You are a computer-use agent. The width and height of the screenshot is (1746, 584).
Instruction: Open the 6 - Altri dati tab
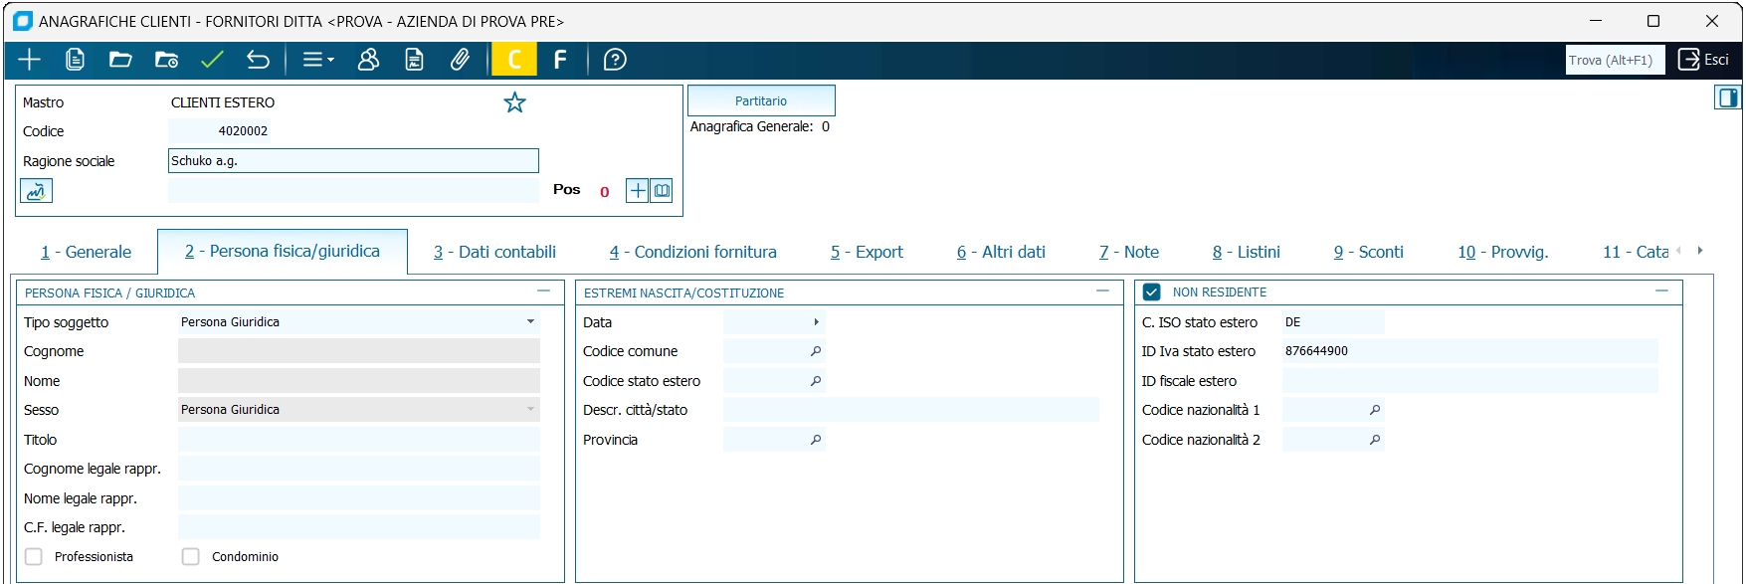[x=1001, y=252]
